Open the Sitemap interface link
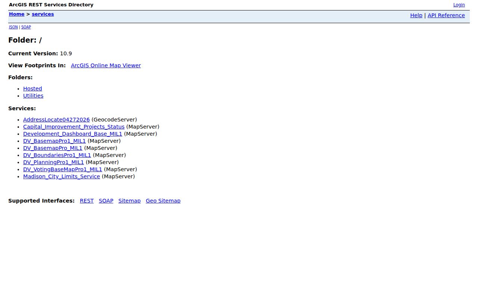 pyautogui.click(x=130, y=201)
